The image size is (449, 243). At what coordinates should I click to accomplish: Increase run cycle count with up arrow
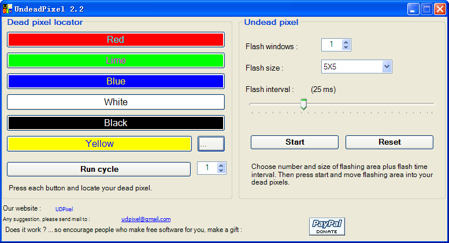pos(221,165)
